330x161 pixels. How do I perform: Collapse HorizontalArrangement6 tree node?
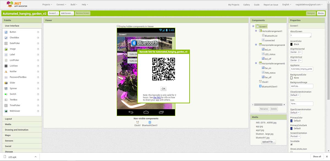coord(256,63)
